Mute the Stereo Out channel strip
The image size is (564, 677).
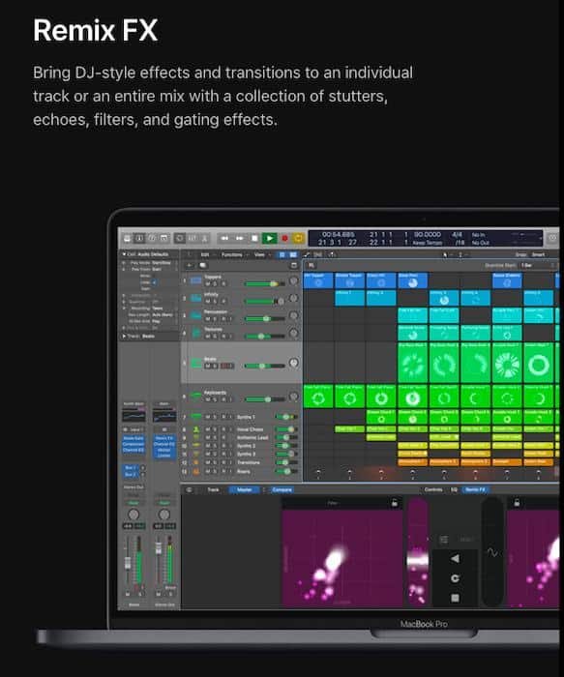pyautogui.click(x=159, y=595)
